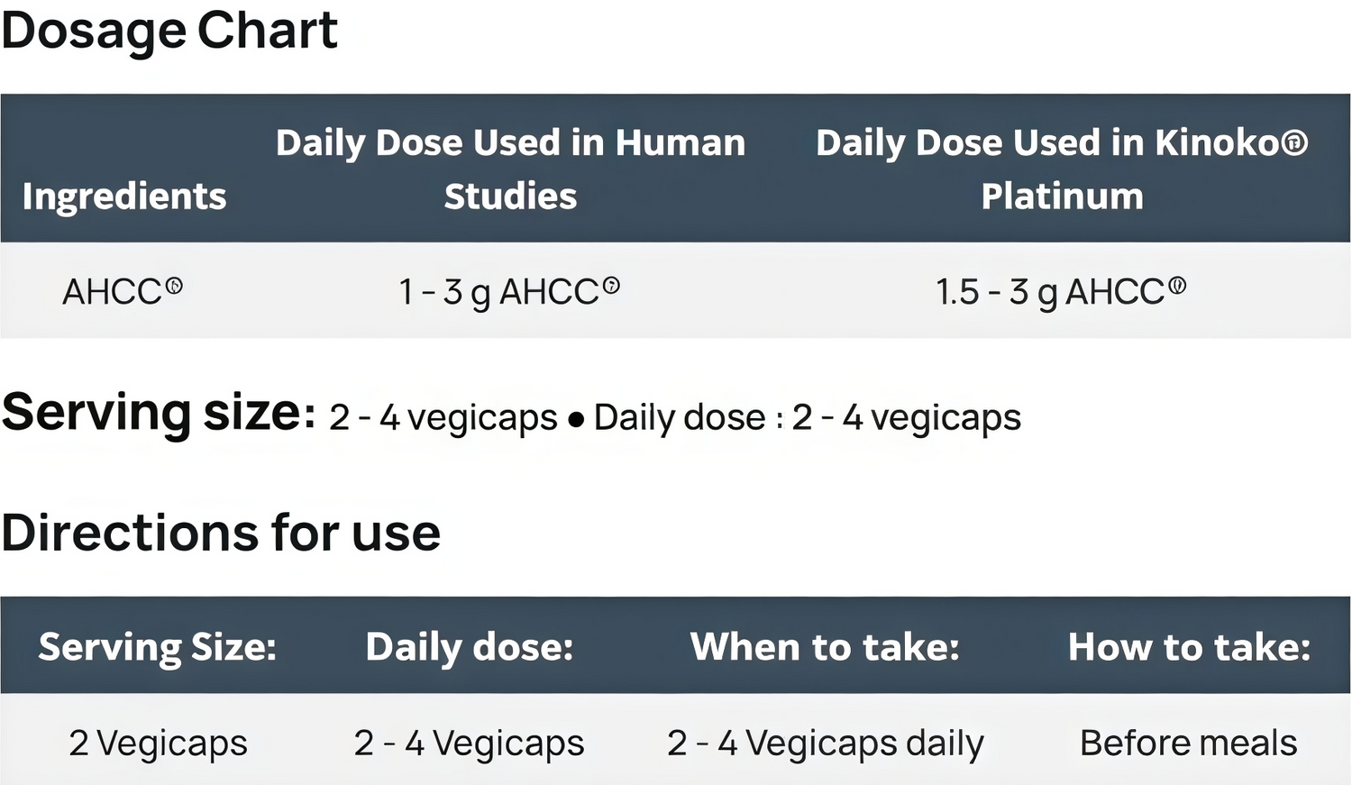Click the Dosage Chart heading
The width and height of the screenshot is (1352, 785).
[169, 32]
